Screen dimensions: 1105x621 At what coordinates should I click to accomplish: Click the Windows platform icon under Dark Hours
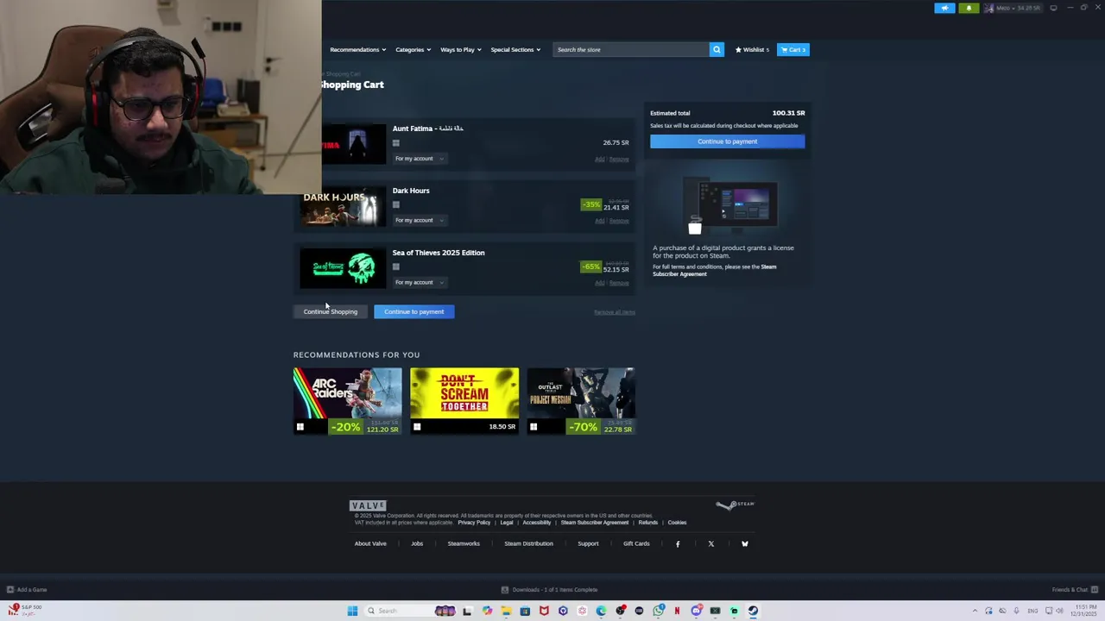pyautogui.click(x=395, y=204)
